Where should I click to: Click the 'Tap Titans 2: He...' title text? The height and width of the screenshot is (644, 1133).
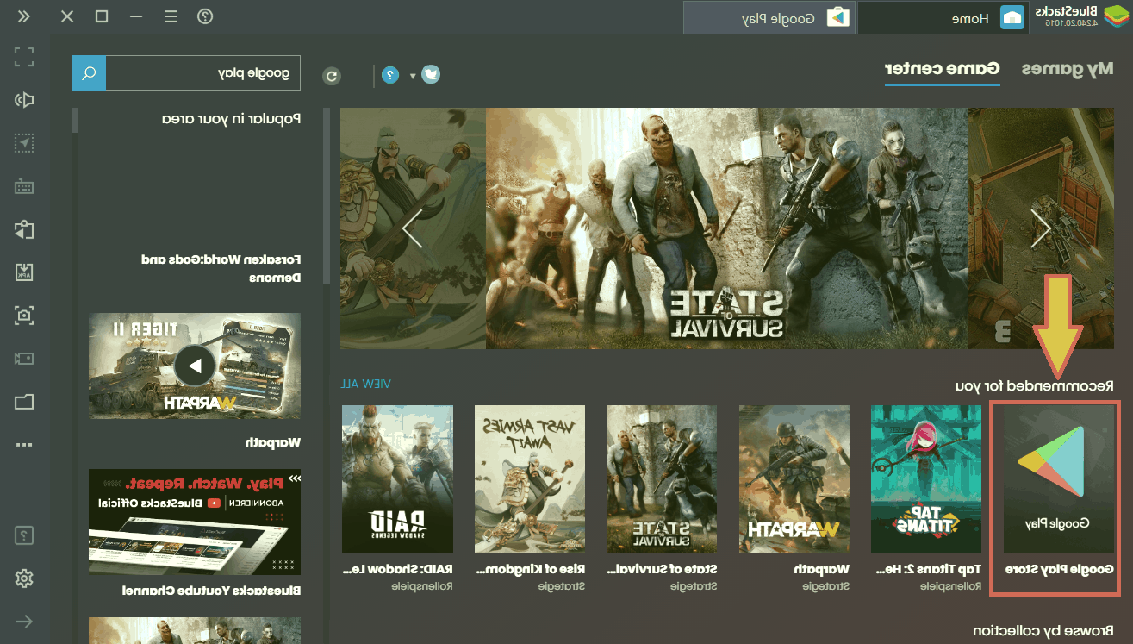coord(928,569)
